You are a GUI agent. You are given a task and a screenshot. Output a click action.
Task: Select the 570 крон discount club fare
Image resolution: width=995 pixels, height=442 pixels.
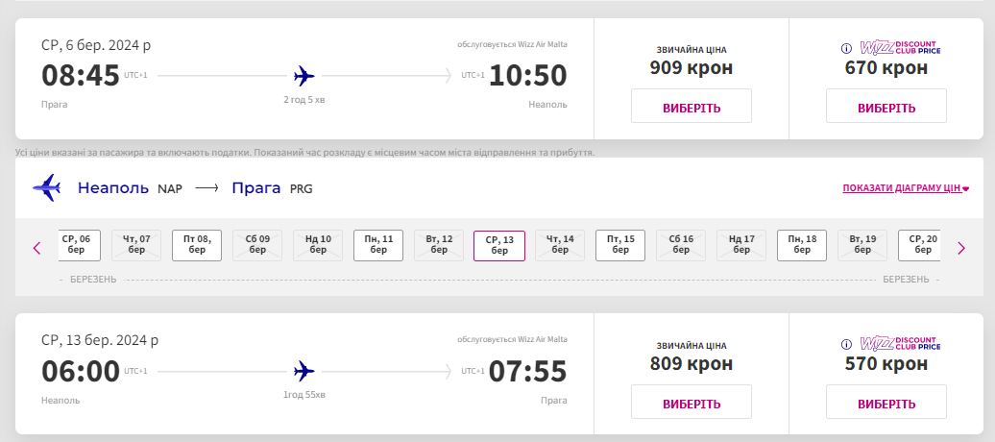point(886,402)
